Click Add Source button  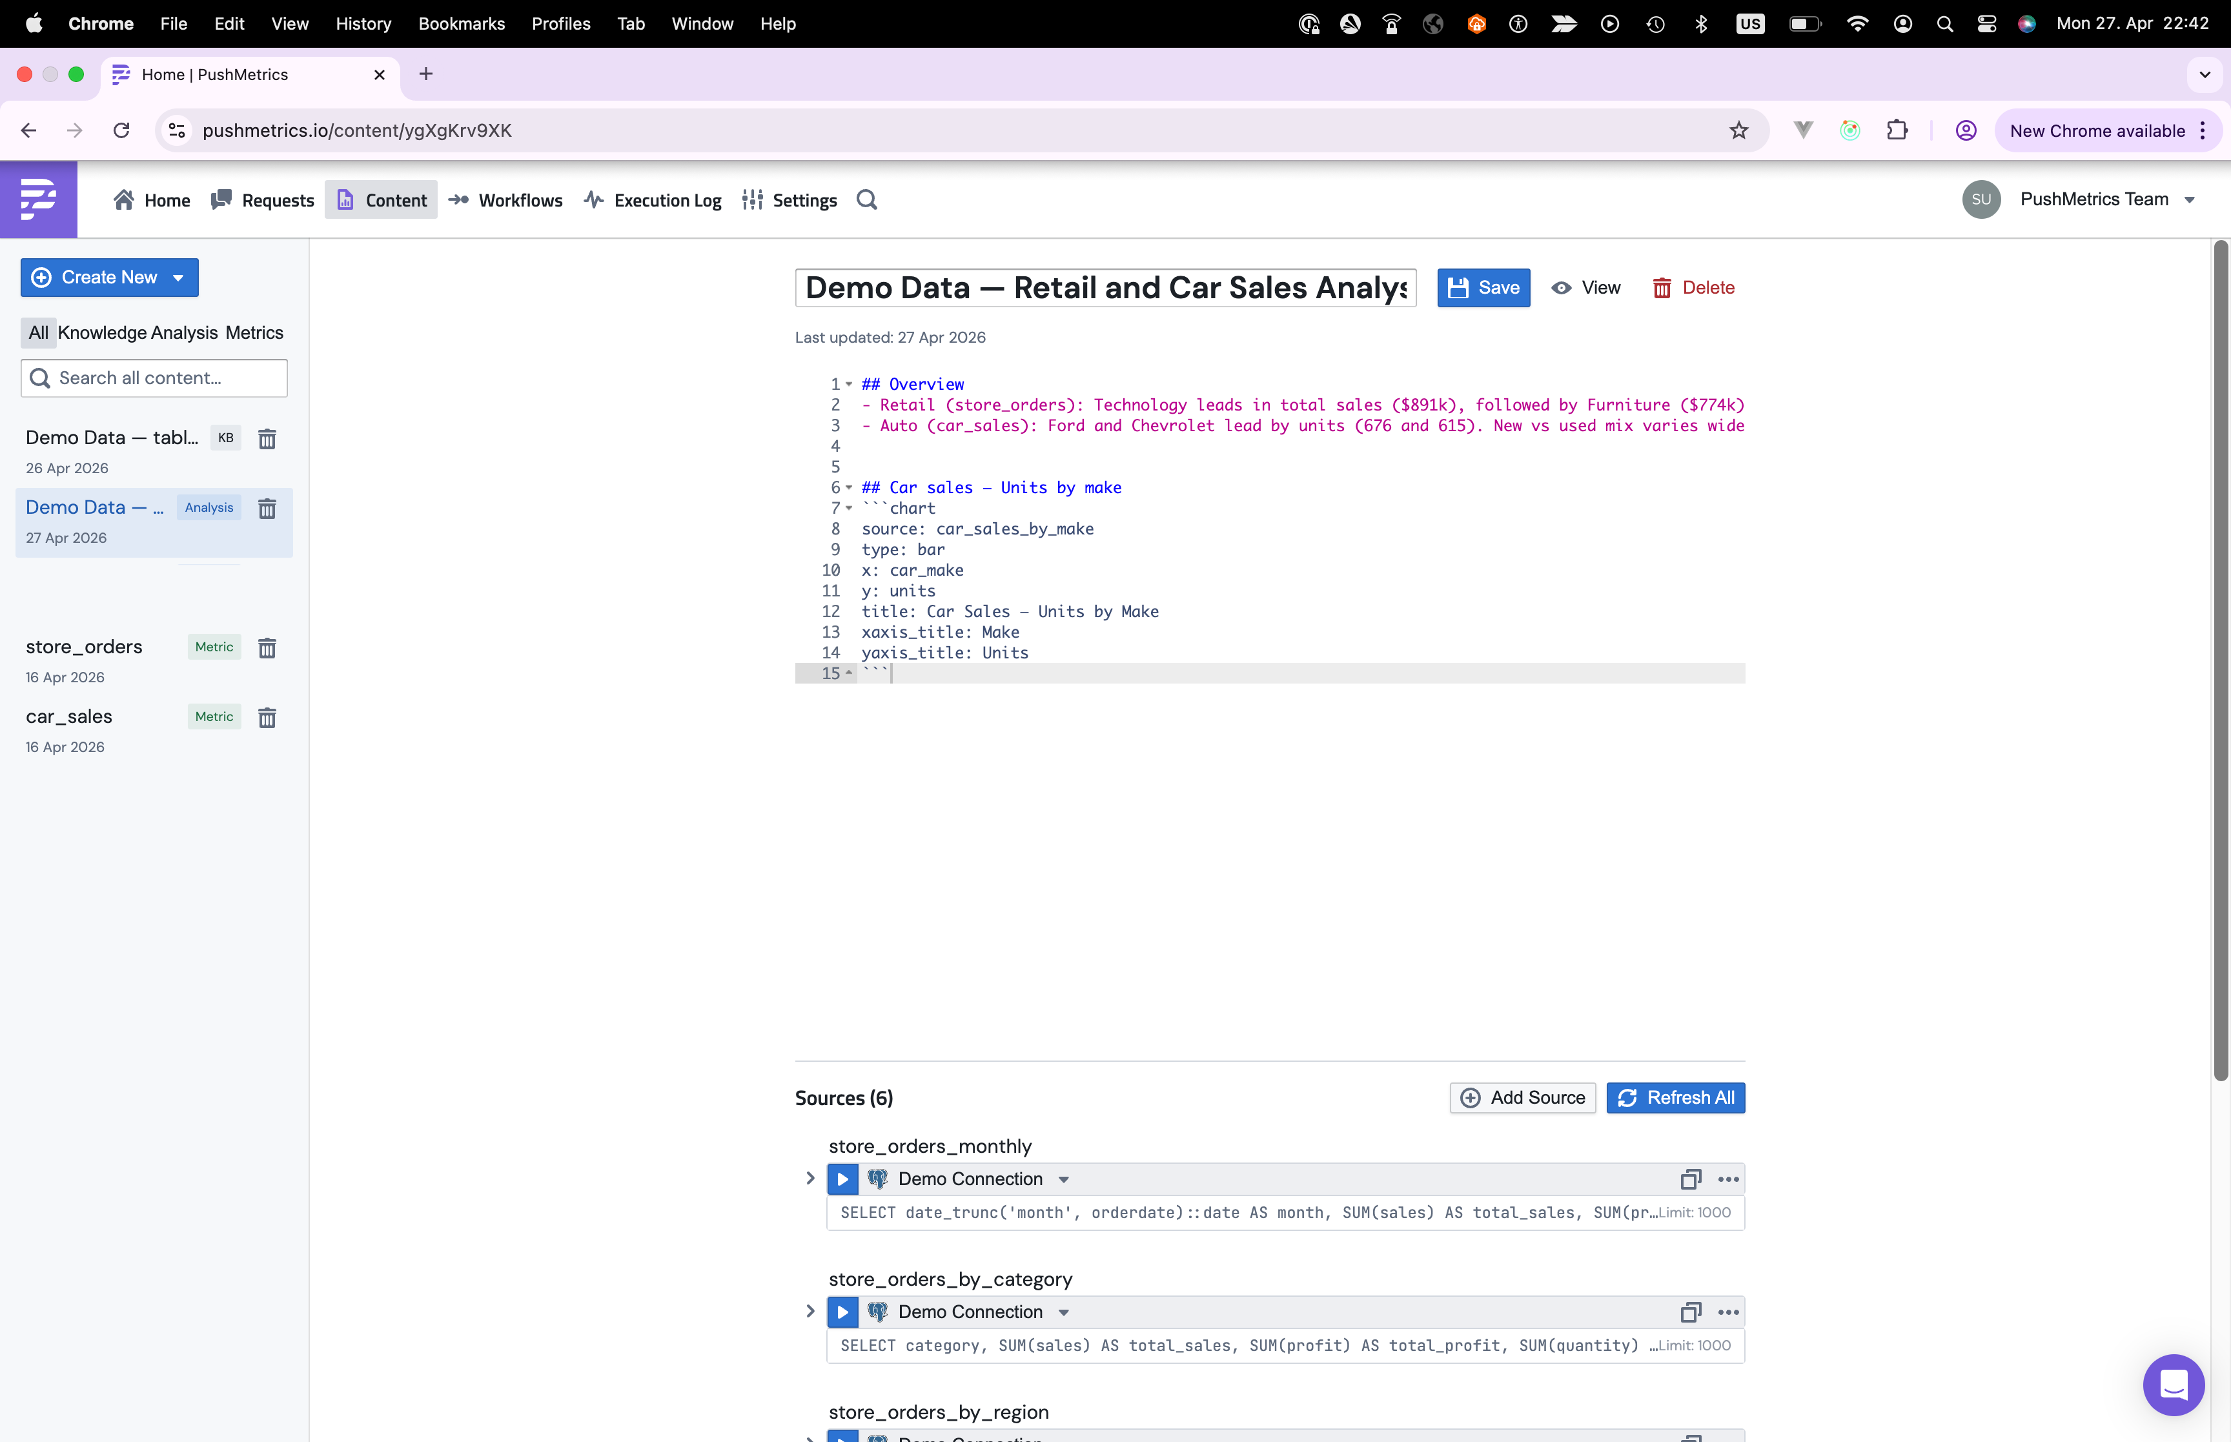(x=1522, y=1097)
